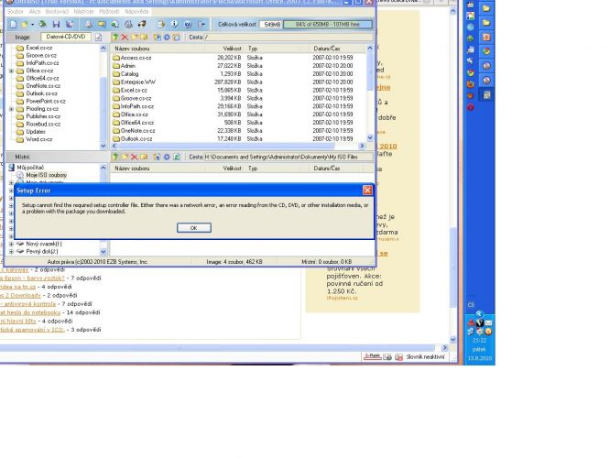This screenshot has height=458, width=610.
Task: Open the 's 2 Download' link in the browser
Action: tap(20, 296)
